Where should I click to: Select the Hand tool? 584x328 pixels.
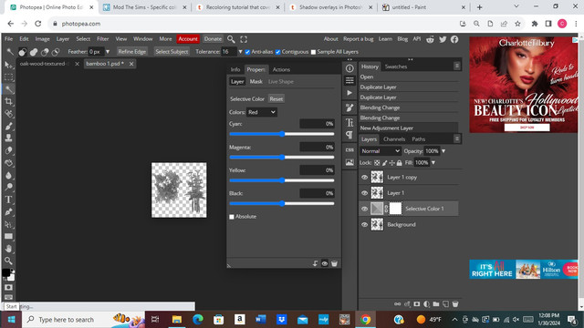pyautogui.click(x=8, y=249)
